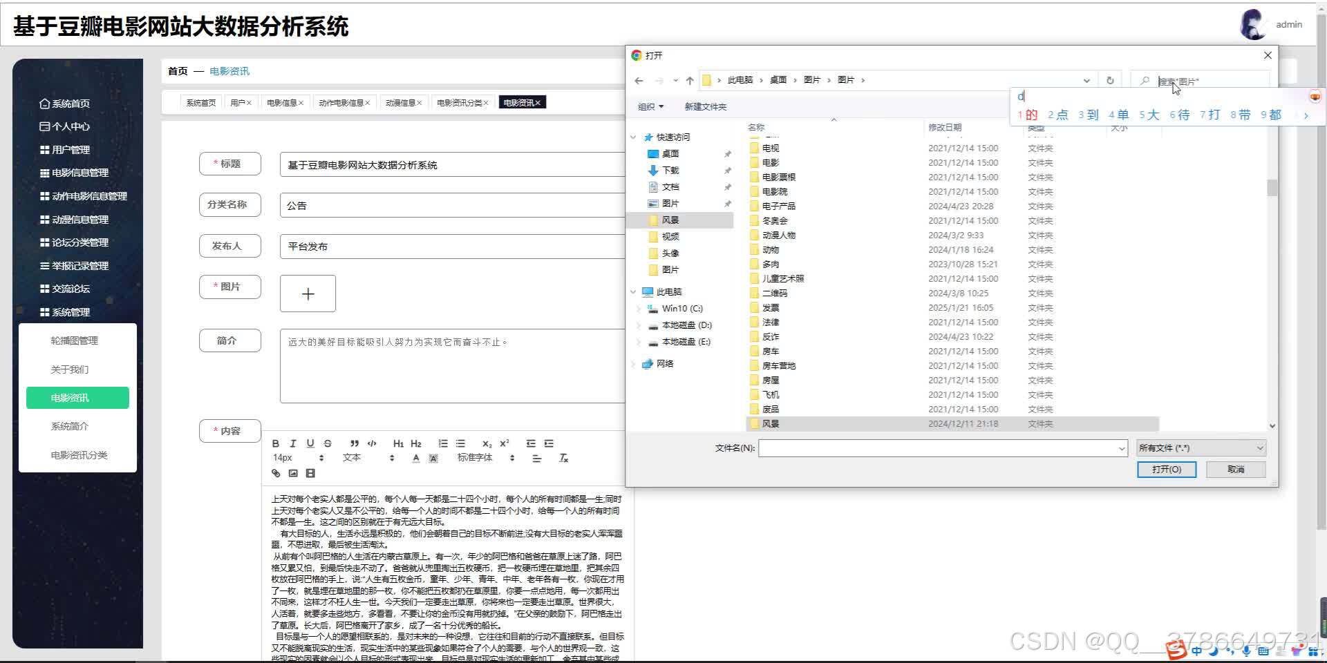Click the admin avatar picture

[1253, 24]
